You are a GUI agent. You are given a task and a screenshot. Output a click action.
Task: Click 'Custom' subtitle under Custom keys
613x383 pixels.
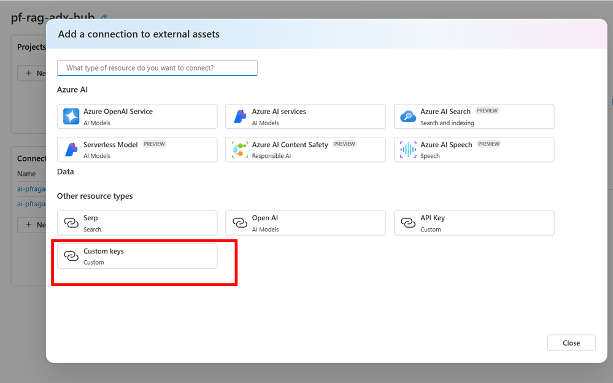click(x=93, y=262)
